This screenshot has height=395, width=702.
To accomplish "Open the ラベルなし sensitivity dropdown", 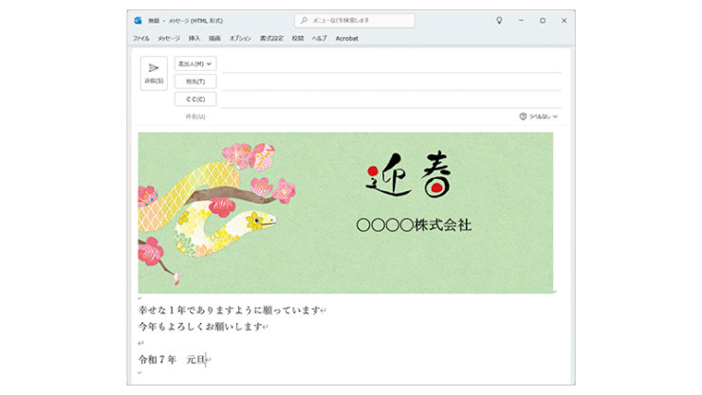I will pyautogui.click(x=544, y=117).
